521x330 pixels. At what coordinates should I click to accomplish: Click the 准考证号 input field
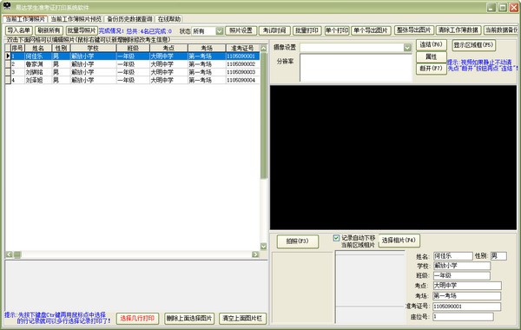pos(467,307)
